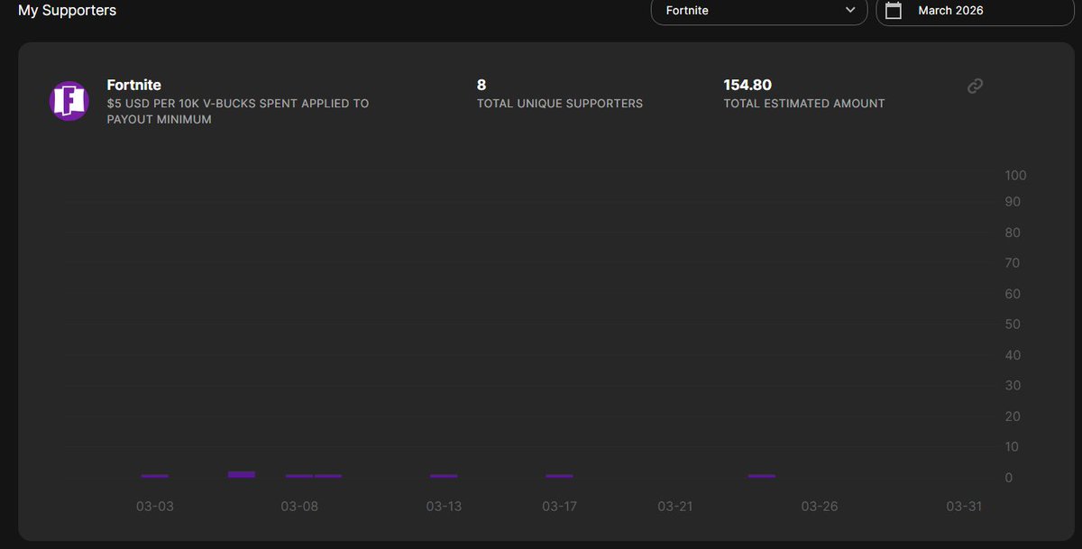Screen dimensions: 1082x549
Task: Select the chart bar above 03-13
Action: pyautogui.click(x=444, y=476)
